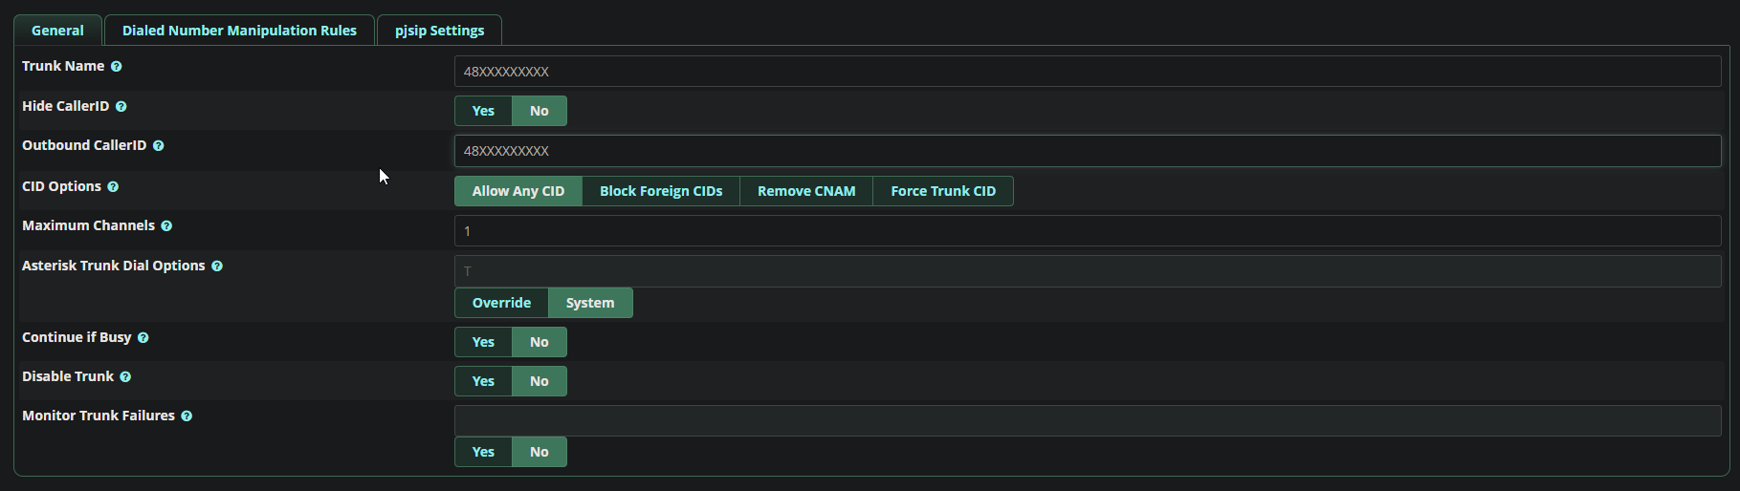Image resolution: width=1740 pixels, height=491 pixels.
Task: Set Disable Trunk to Yes
Action: (x=483, y=381)
